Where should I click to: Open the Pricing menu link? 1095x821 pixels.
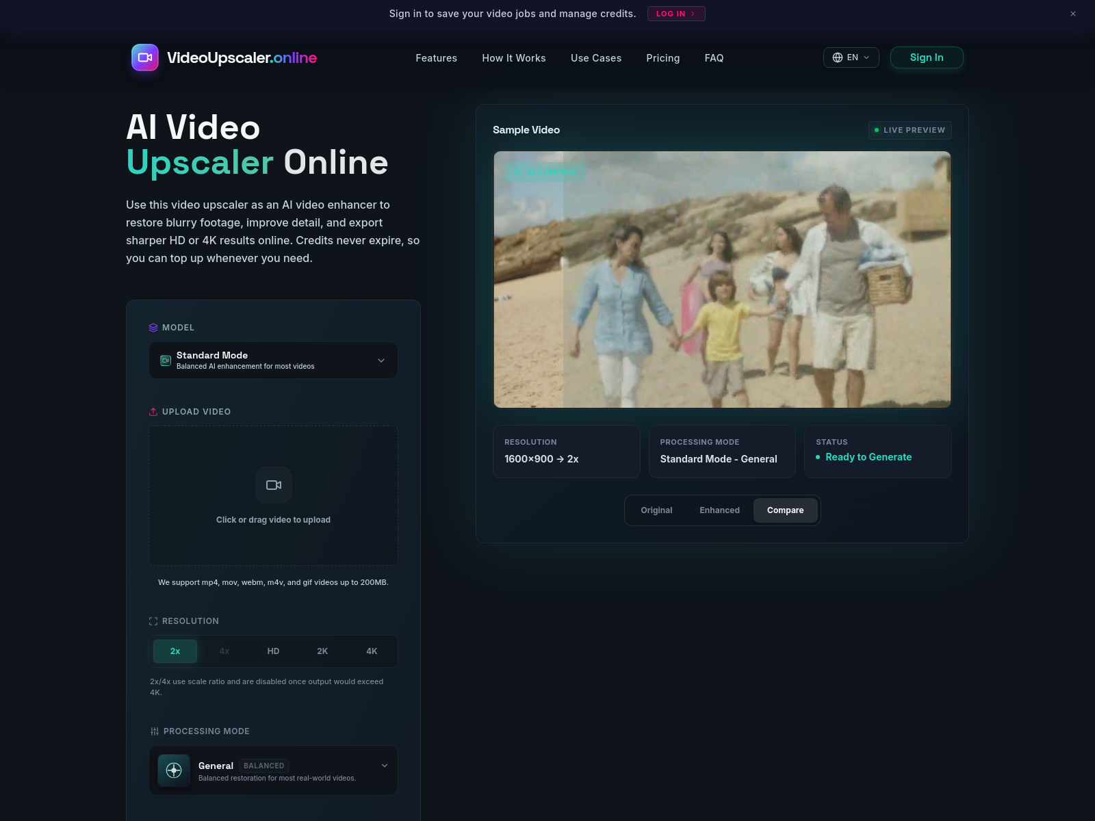click(x=662, y=58)
